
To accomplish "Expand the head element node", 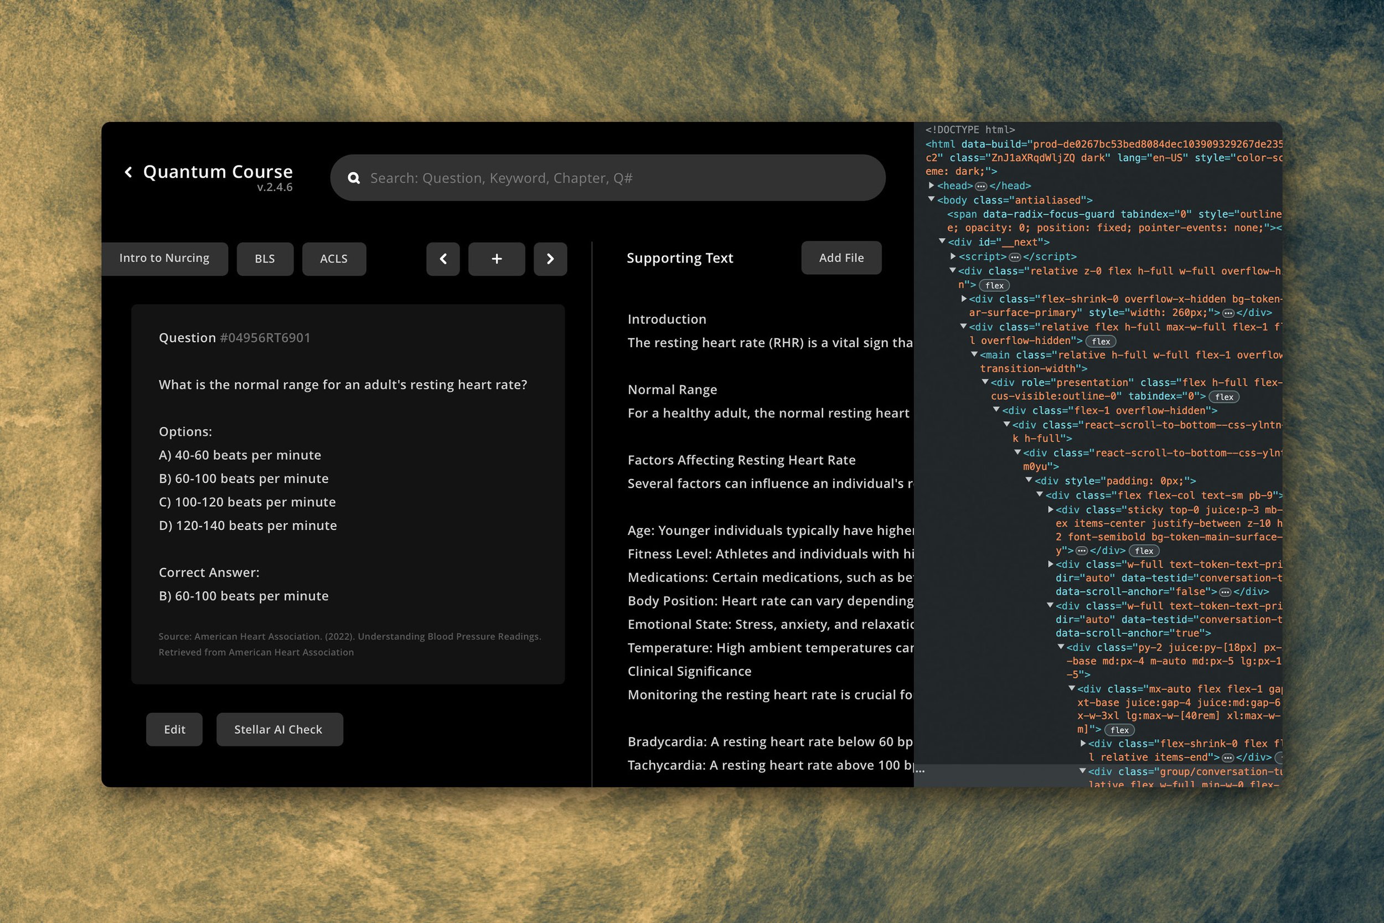I will click(x=932, y=185).
